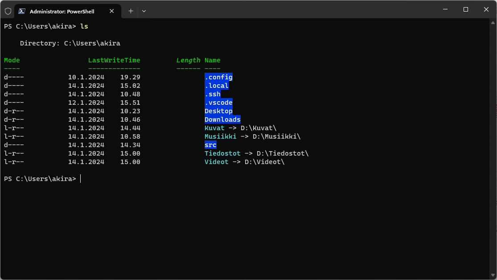Click the scrollbar down arrow
Viewport: 497px width, 280px height.
pyautogui.click(x=493, y=275)
